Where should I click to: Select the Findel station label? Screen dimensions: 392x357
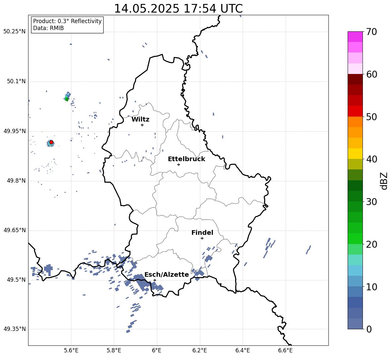tap(202, 232)
